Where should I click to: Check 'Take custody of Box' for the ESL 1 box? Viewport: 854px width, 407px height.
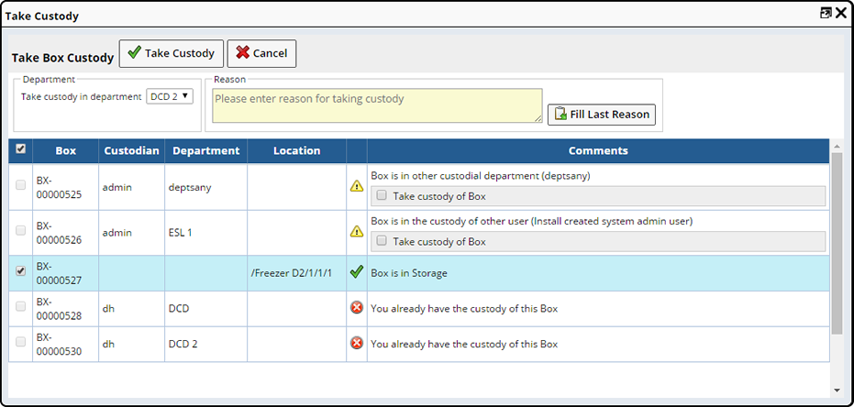click(x=382, y=240)
